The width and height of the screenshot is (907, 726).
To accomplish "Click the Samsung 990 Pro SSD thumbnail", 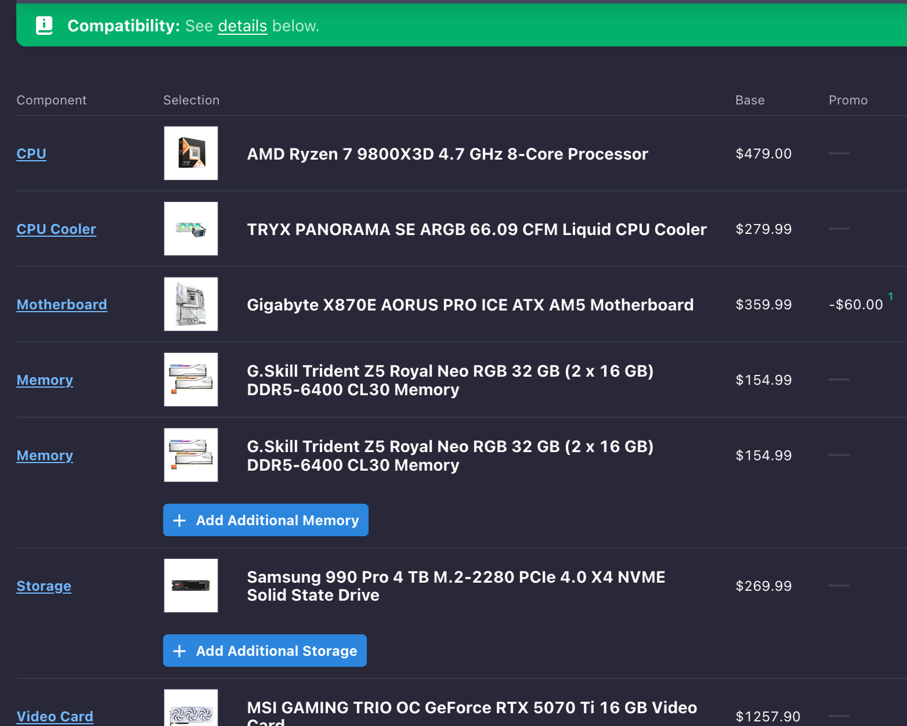I will click(x=191, y=586).
